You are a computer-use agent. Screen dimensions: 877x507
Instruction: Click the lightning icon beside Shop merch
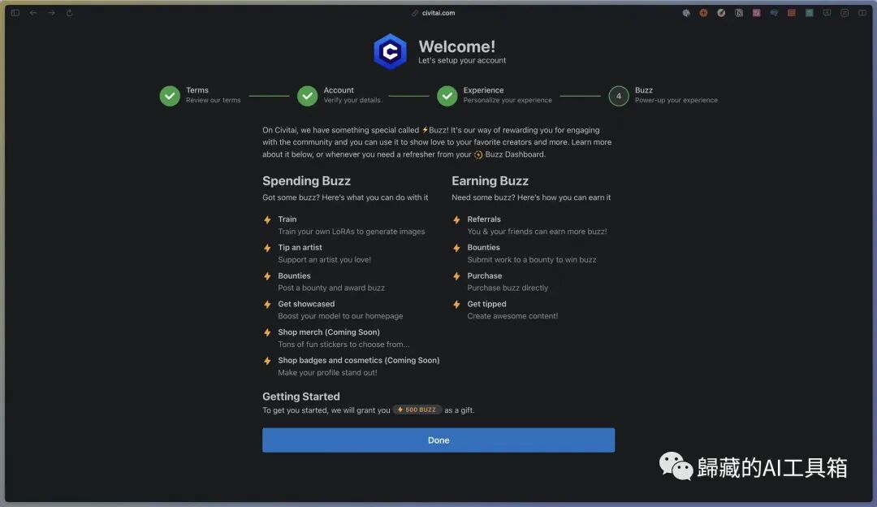tap(267, 332)
